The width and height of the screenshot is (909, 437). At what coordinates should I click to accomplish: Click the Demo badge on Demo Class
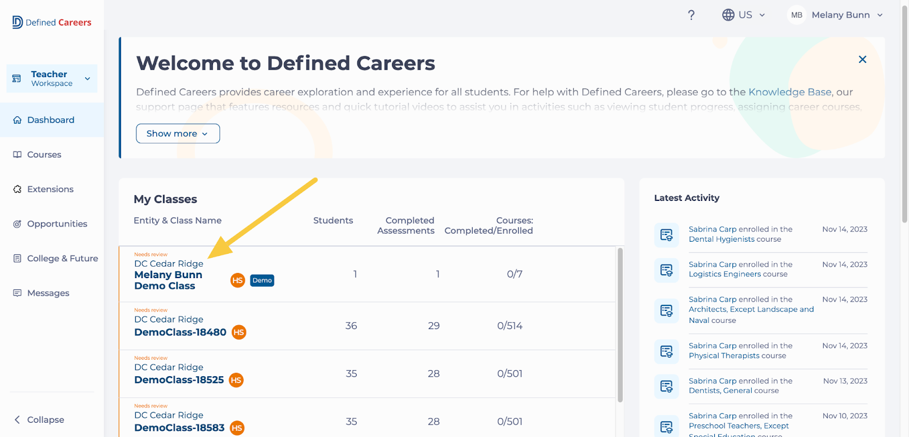262,280
